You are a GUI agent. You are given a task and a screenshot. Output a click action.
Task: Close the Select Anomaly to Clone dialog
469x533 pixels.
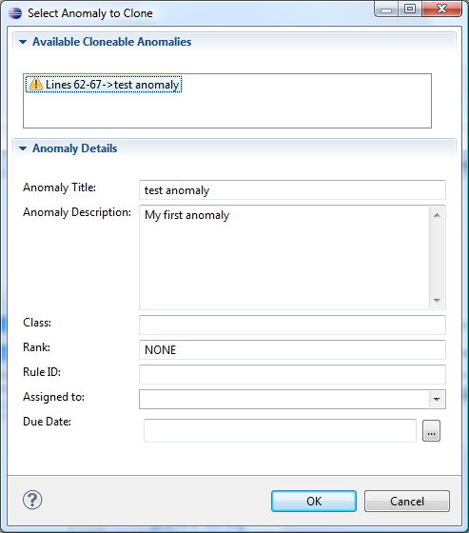point(441,9)
